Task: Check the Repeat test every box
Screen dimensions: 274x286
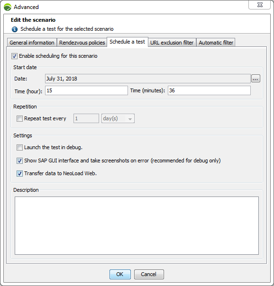Action: pyautogui.click(x=19, y=118)
